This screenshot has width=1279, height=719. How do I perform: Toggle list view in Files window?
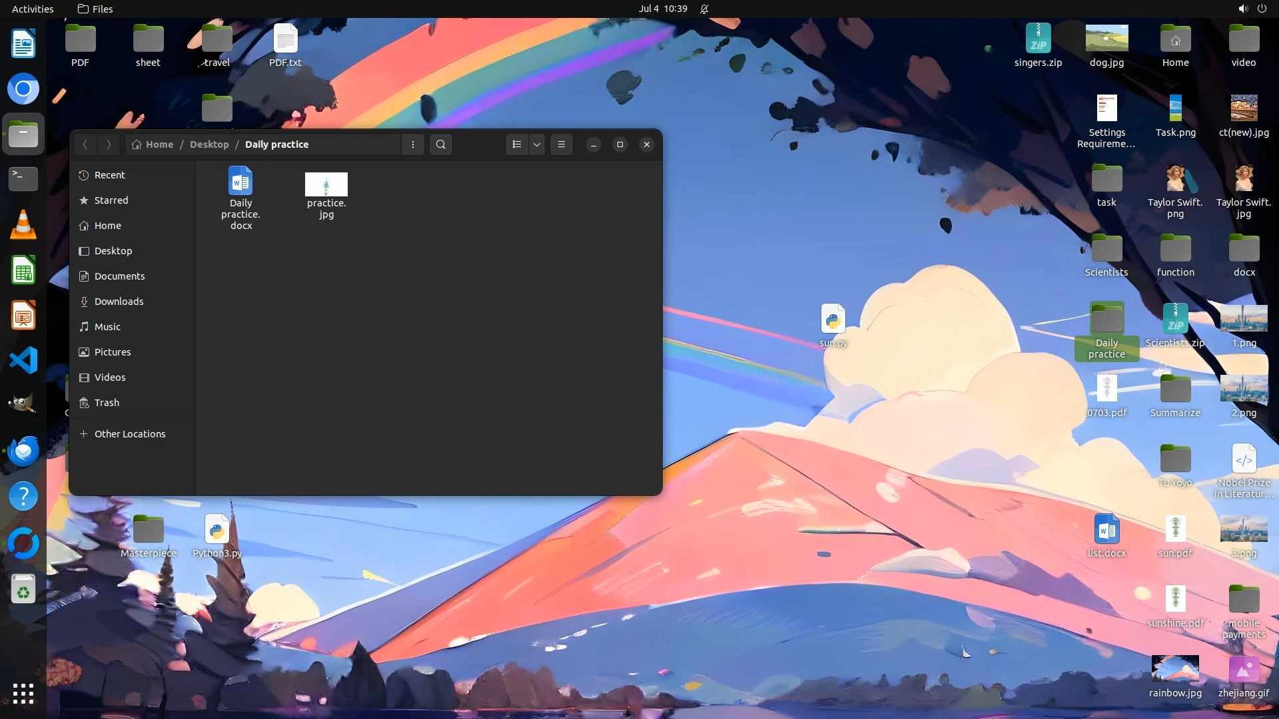point(517,144)
